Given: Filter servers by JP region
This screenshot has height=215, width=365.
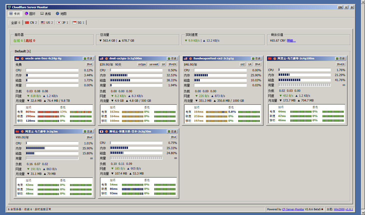Looking at the screenshot, I should tap(62, 23).
